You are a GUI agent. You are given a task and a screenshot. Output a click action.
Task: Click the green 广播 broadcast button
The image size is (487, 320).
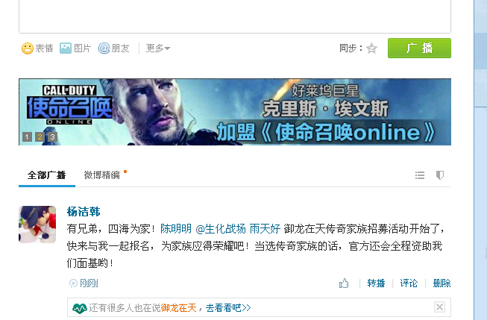419,48
